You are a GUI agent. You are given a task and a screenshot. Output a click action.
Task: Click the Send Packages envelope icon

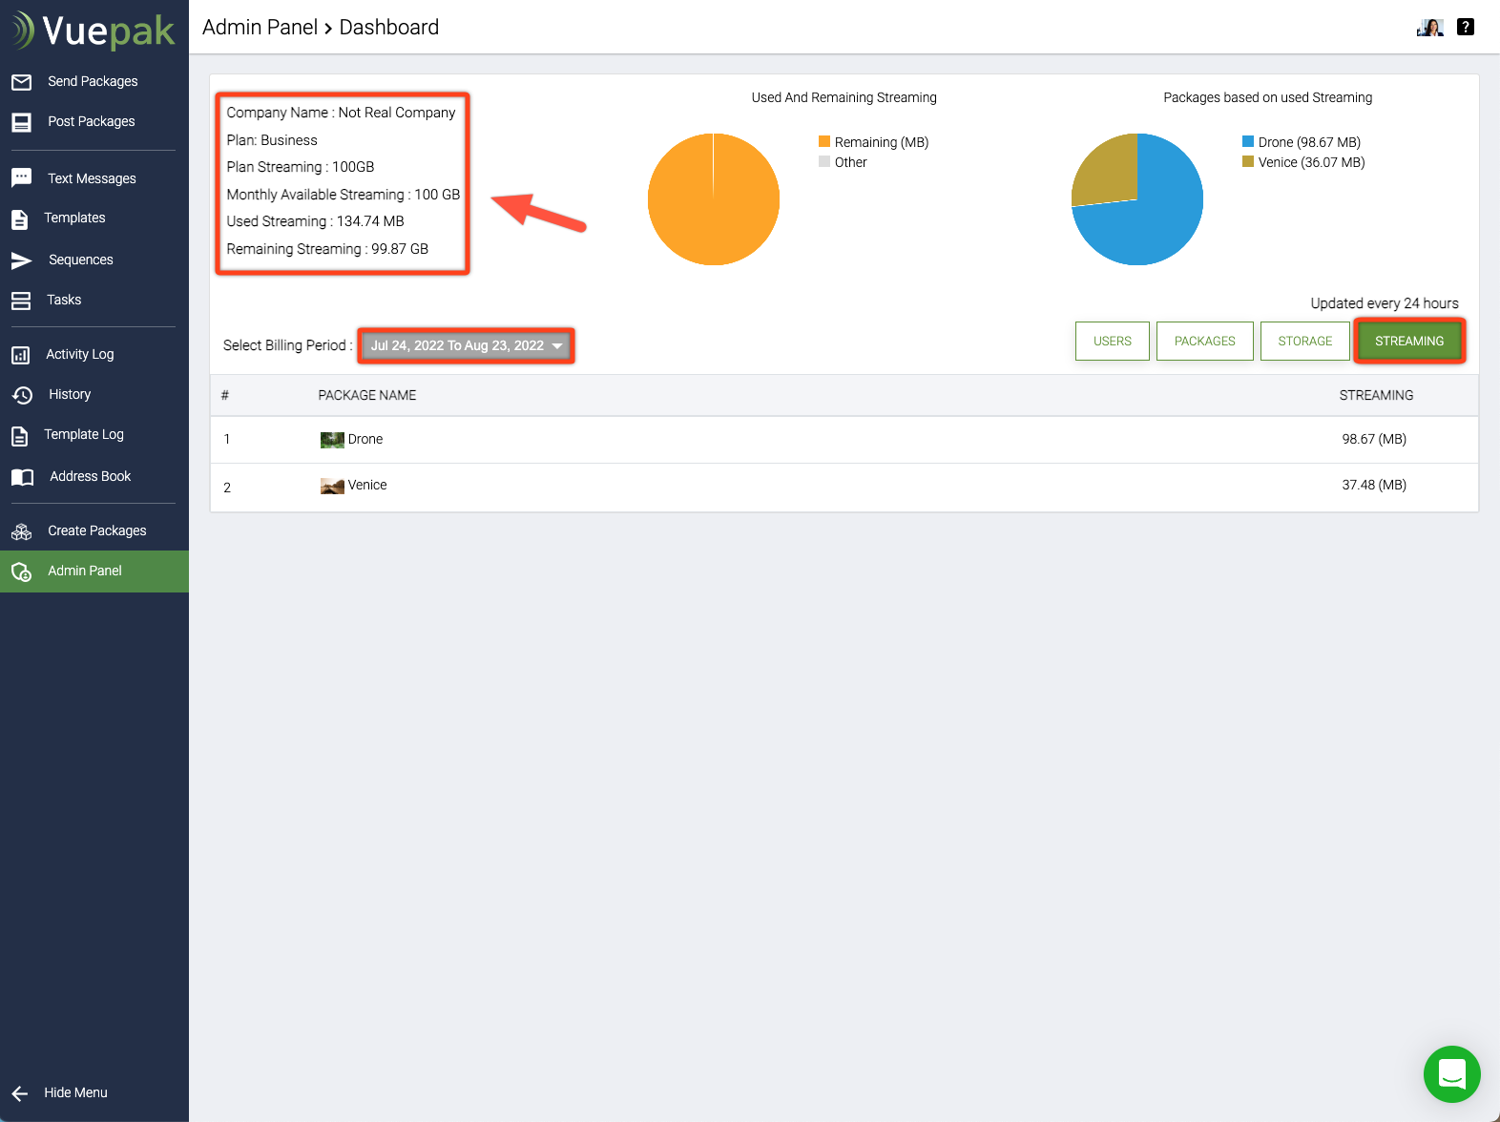pyautogui.click(x=21, y=82)
